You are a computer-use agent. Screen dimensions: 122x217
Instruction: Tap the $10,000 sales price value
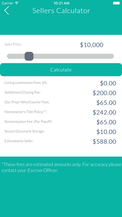point(91,45)
